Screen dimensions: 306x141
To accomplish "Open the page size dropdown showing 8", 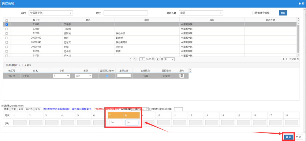I will (x=169, y=59).
